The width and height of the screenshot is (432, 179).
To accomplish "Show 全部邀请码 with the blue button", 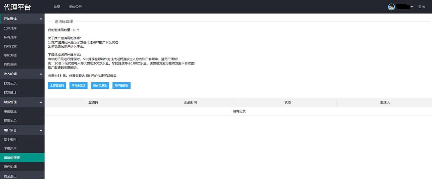I will coord(57,85).
